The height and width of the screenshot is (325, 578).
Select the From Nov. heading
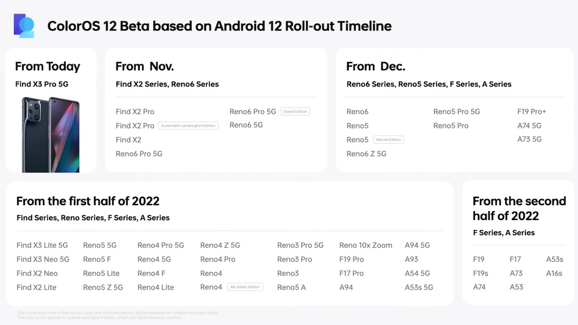click(144, 66)
